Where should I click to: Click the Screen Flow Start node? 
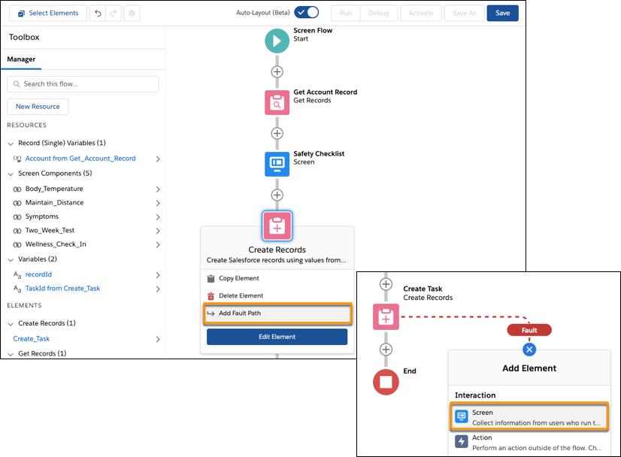click(277, 42)
